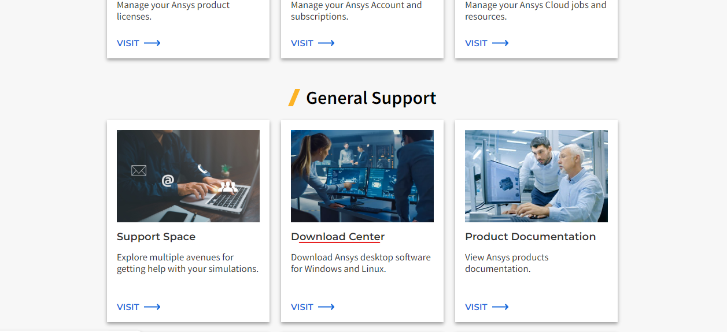The width and height of the screenshot is (727, 332).
Task: Click the arrow icon in the Product Documentation card
Action: 500,307
